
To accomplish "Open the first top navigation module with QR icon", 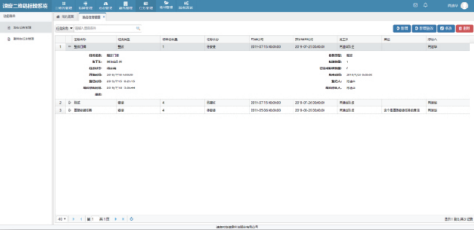I will (64, 6).
